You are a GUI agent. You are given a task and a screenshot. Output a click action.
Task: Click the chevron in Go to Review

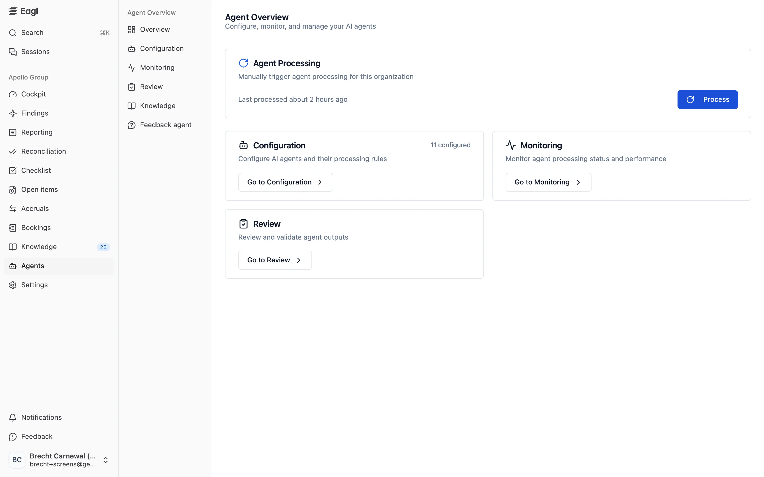[298, 260]
